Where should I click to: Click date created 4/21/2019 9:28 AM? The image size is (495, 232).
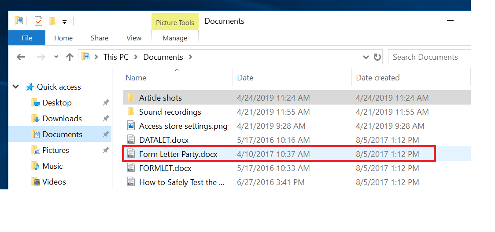[x=390, y=126]
